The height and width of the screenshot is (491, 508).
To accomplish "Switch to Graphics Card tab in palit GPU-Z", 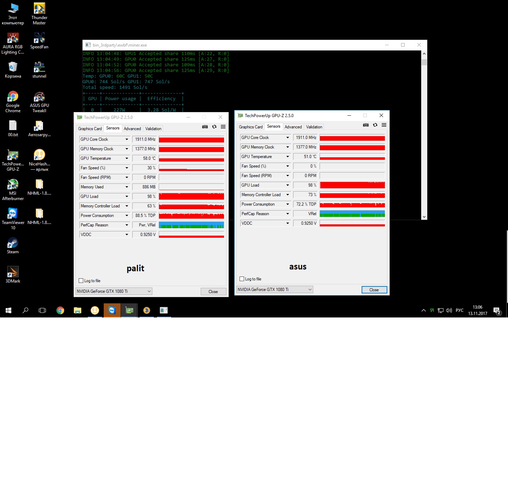I will click(90, 129).
